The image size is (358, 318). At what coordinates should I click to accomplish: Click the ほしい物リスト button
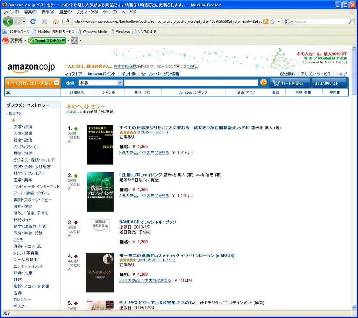(329, 83)
